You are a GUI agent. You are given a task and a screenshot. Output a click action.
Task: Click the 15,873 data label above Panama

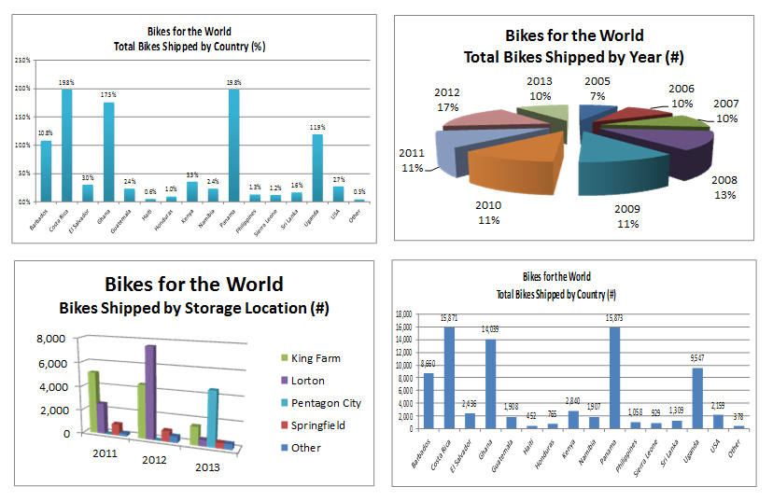614,318
